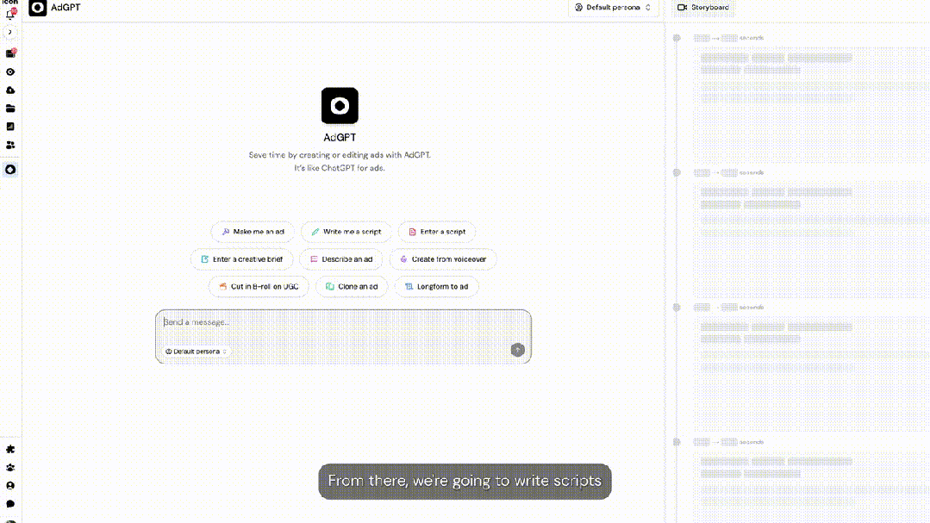
Task: Open the sidebar video icon with red badge
Action: 10,53
